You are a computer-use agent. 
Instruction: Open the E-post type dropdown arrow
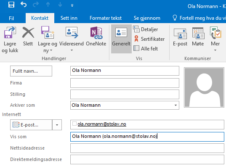(x=57, y=125)
